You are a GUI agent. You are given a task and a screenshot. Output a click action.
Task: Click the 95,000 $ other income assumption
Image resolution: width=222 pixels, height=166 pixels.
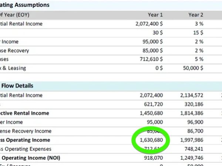pos(152,42)
